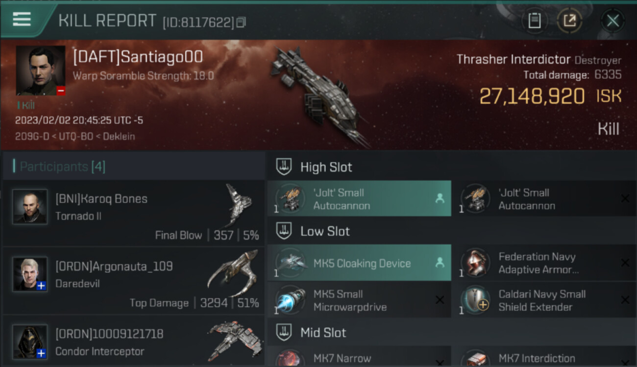Tap the share kill report icon

569,21
